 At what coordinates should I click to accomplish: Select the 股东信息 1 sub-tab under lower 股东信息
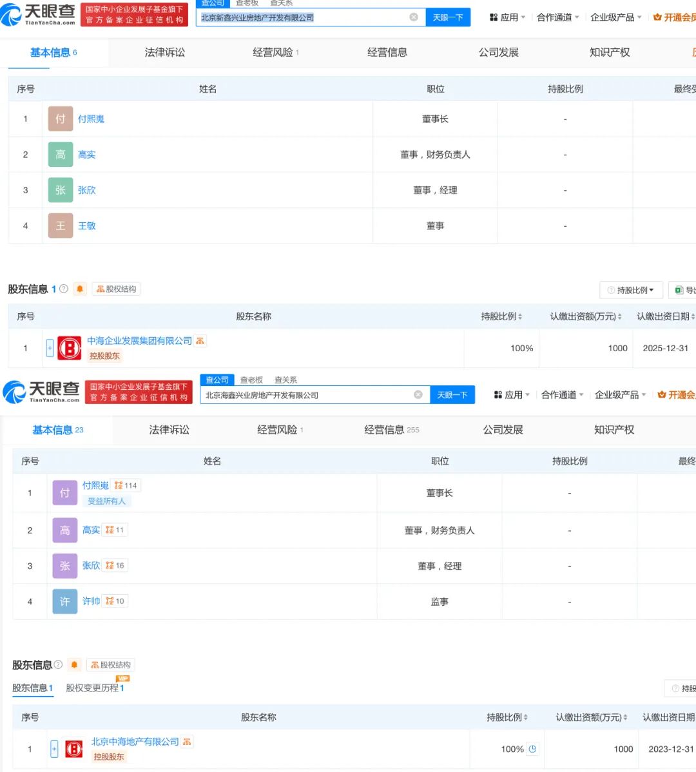(x=32, y=688)
